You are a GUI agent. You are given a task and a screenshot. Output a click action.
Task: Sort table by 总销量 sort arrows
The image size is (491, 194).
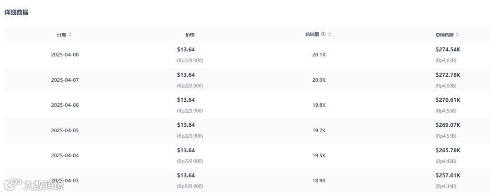coord(330,35)
